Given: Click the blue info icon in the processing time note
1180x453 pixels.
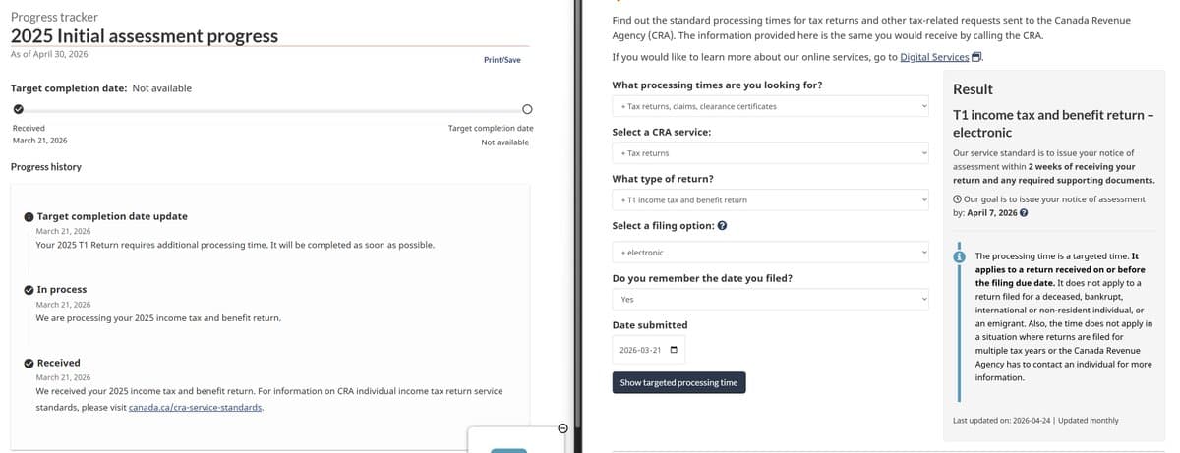Looking at the screenshot, I should pyautogui.click(x=959, y=255).
